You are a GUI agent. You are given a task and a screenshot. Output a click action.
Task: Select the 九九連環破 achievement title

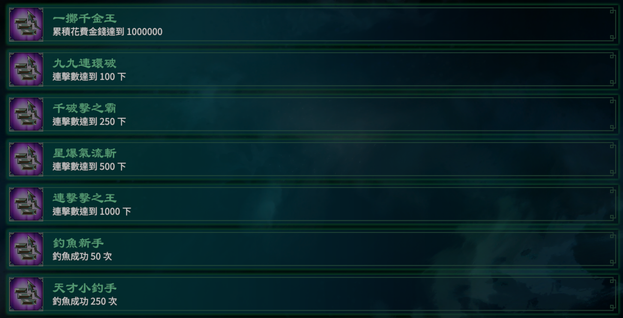tap(84, 63)
